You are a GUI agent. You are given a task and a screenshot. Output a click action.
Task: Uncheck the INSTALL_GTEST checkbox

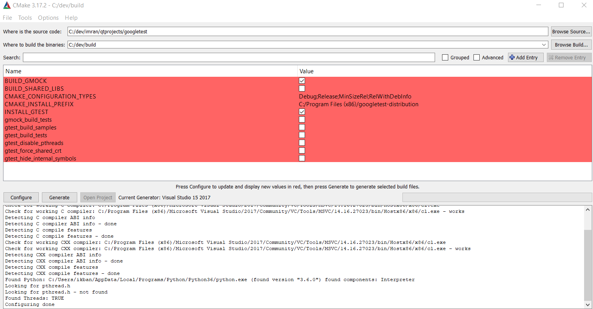(302, 112)
